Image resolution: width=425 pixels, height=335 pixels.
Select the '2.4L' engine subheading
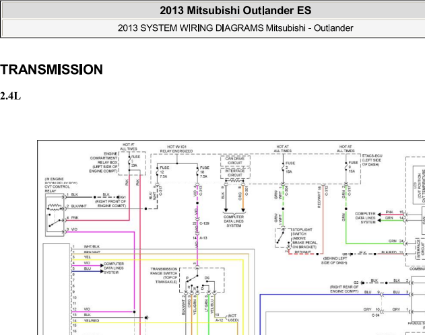[10, 96]
